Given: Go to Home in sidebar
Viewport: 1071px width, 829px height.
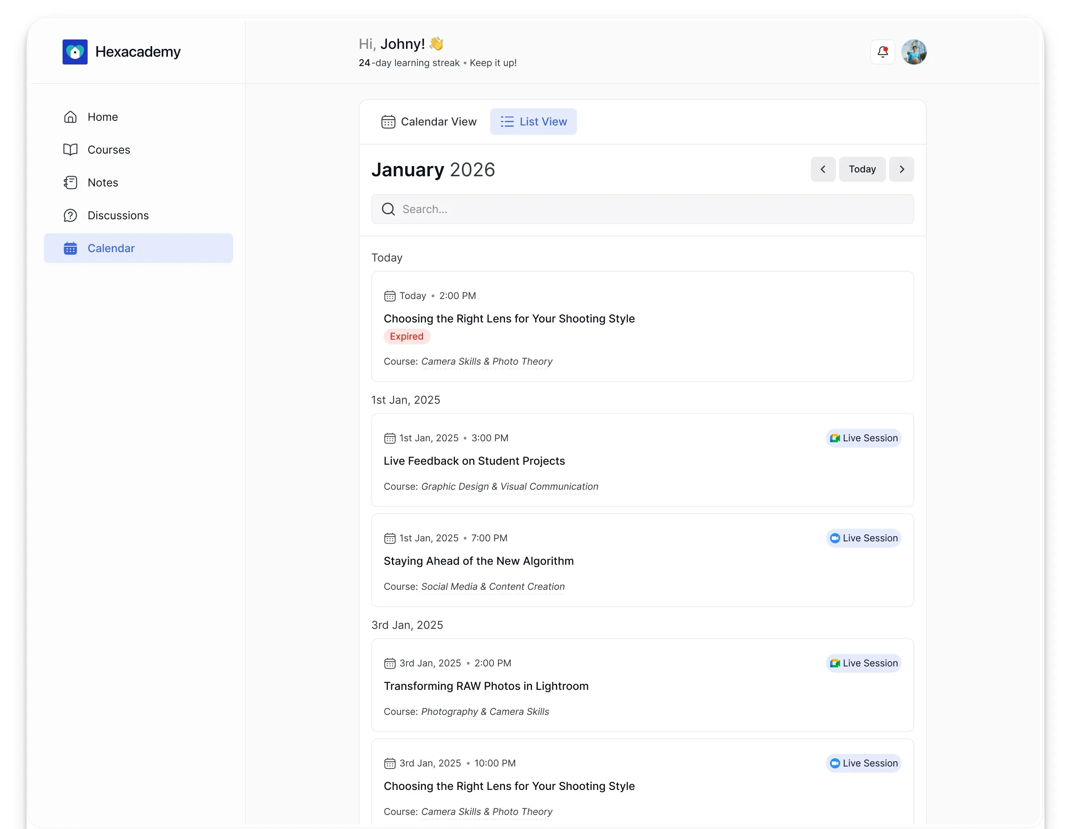Looking at the screenshot, I should point(138,117).
